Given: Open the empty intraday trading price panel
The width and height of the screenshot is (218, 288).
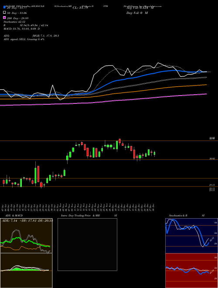Looking at the screenshot, I should (x=87, y=244).
